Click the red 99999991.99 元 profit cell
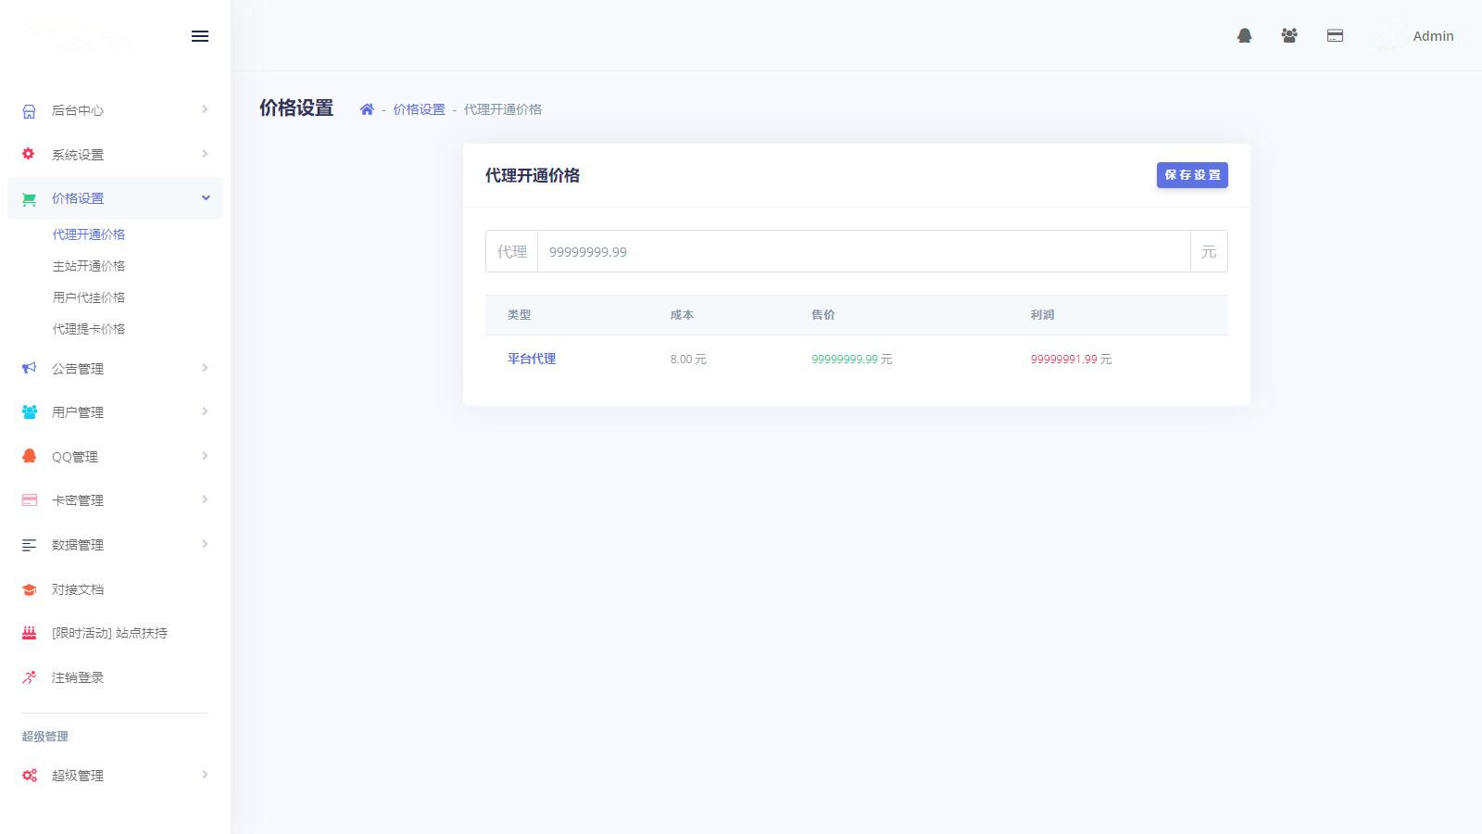Screen dimensions: 1482x834 point(1072,360)
